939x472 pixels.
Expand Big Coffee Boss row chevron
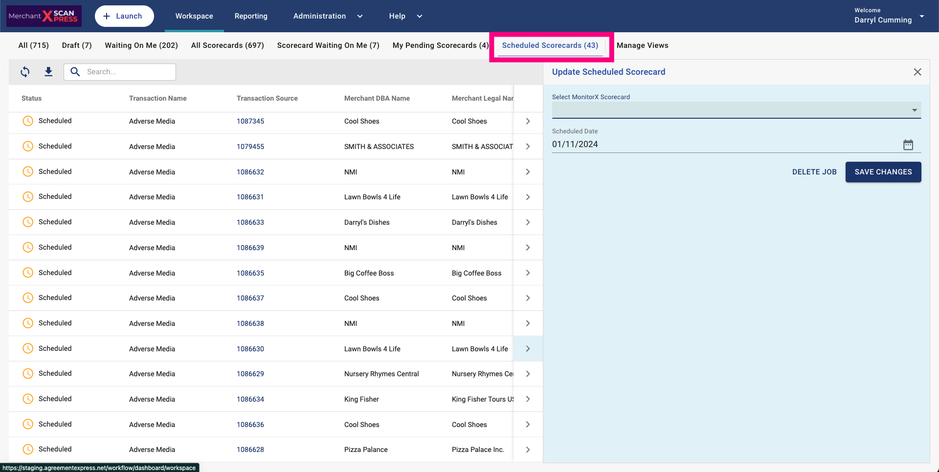(528, 273)
